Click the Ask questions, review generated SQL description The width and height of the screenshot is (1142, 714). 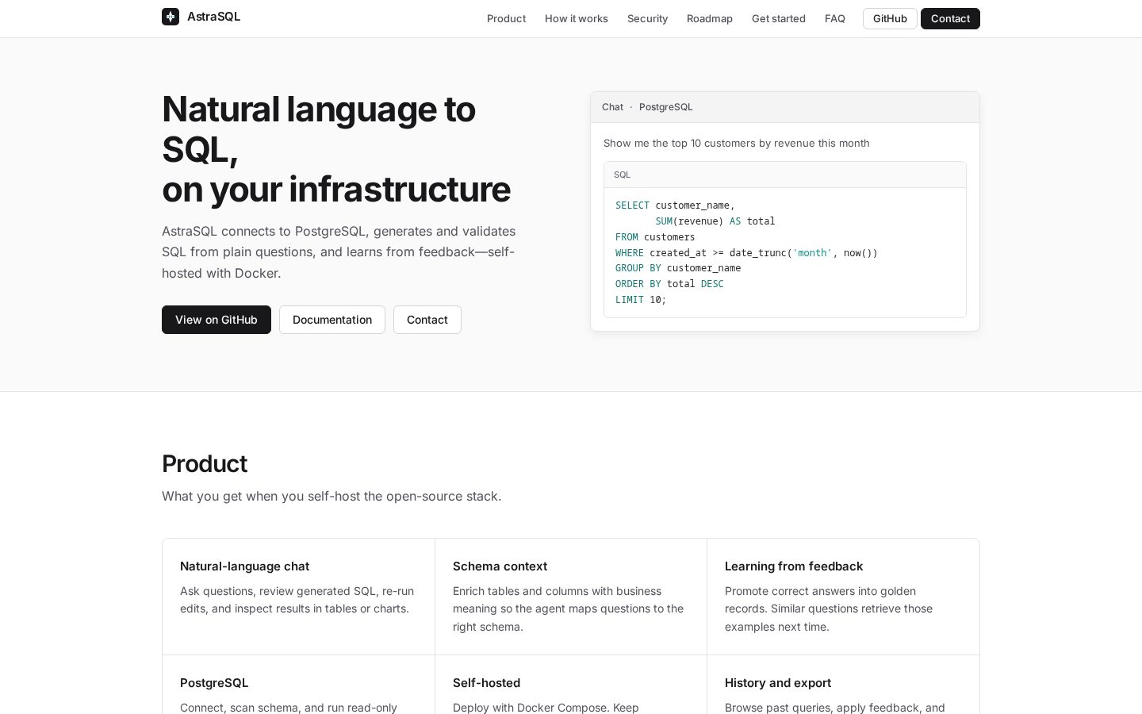click(x=297, y=600)
